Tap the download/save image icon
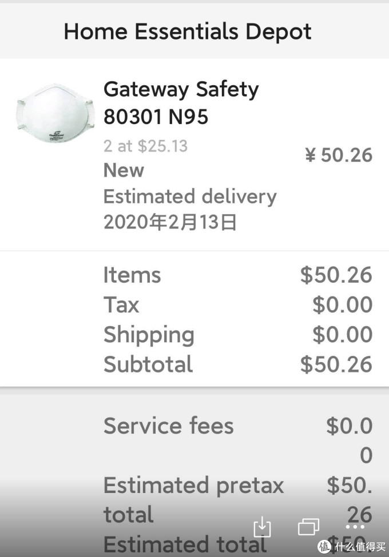Image resolution: width=389 pixels, height=557 pixels. point(261,526)
